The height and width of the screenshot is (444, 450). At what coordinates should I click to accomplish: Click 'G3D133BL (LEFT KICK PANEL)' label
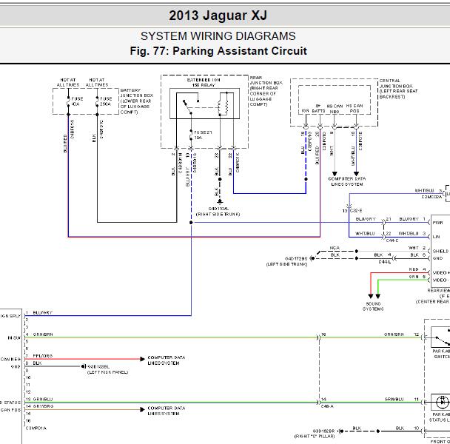107,369
